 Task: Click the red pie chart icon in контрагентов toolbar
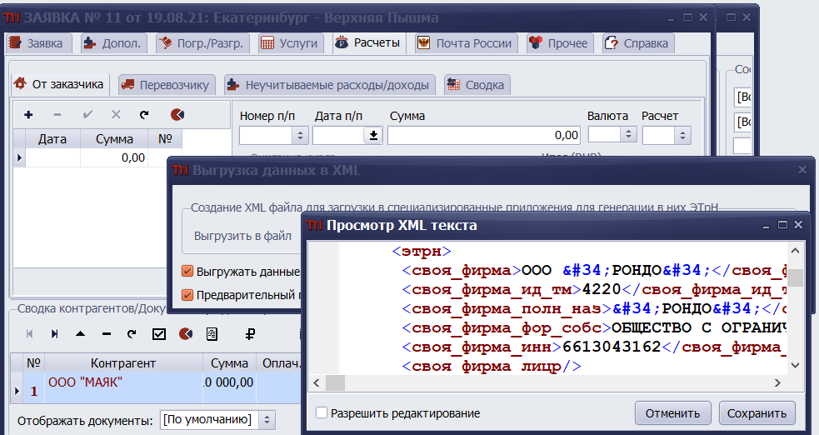(x=186, y=334)
